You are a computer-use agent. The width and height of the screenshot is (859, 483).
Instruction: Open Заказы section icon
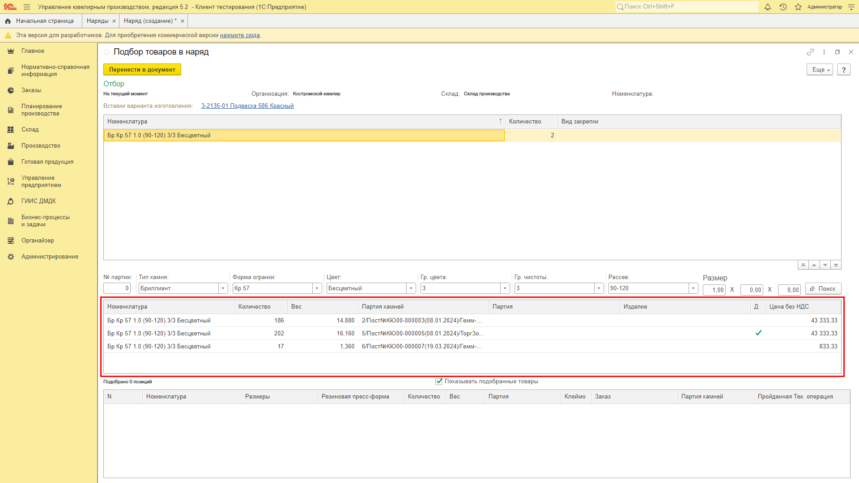11,90
